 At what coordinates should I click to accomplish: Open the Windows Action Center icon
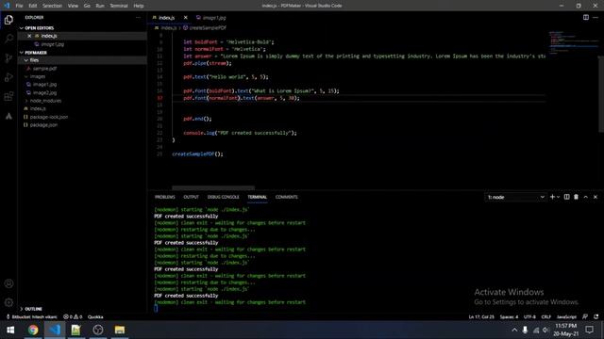click(589, 330)
